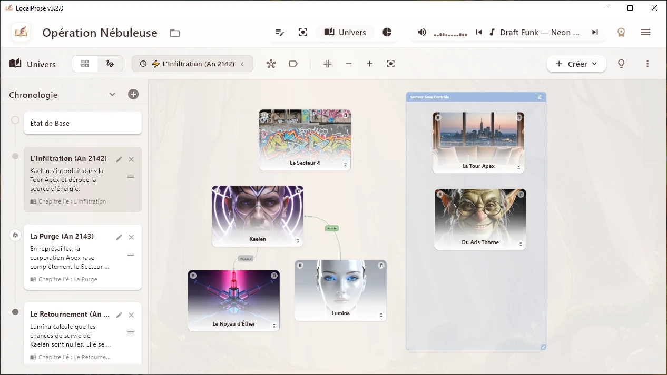Screen dimensions: 667x375
Task: Grab the L'Infiltration event reorder handle
Action: [131, 177]
